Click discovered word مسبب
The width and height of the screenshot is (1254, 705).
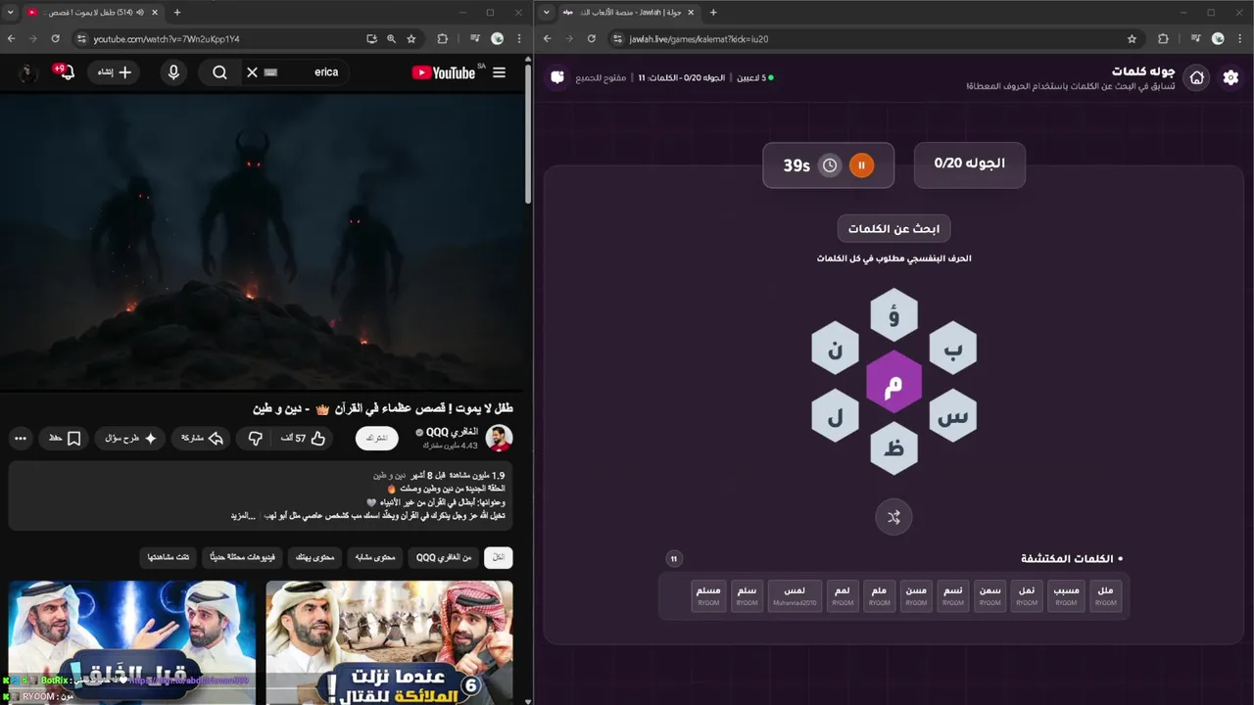[1067, 596]
